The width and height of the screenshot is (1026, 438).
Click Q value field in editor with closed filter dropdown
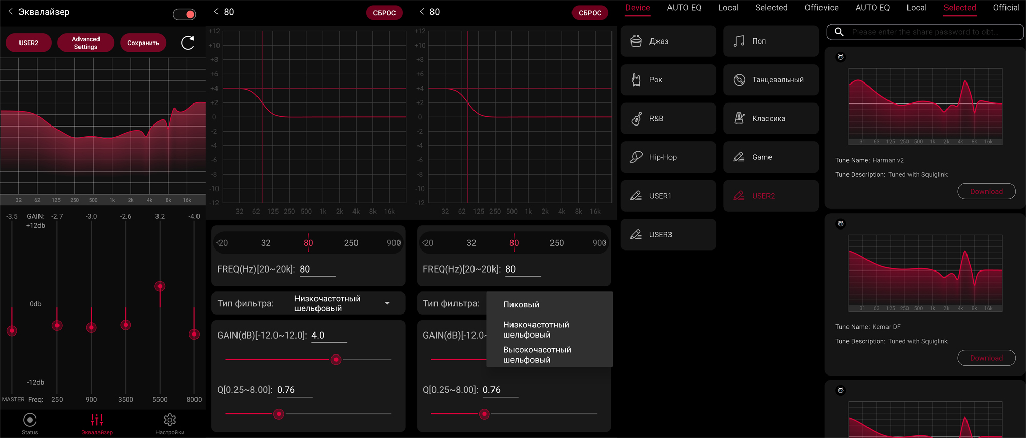[294, 390]
